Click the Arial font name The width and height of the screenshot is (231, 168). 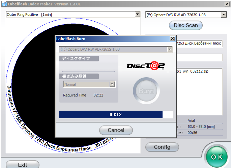click(x=191, y=120)
